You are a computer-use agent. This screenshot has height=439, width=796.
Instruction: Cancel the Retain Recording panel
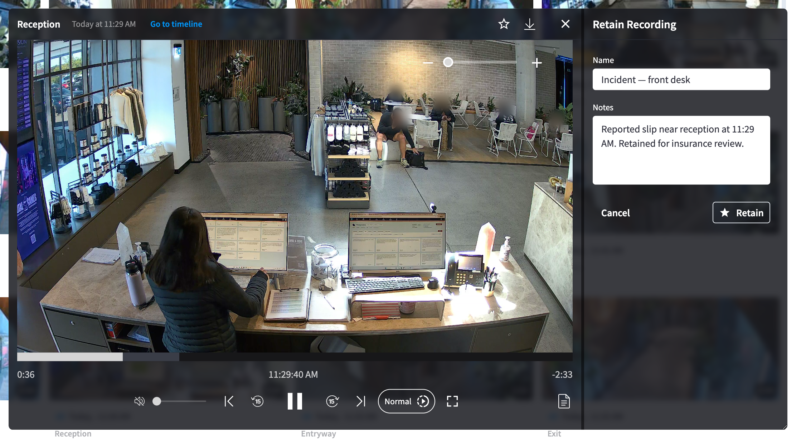[615, 213]
